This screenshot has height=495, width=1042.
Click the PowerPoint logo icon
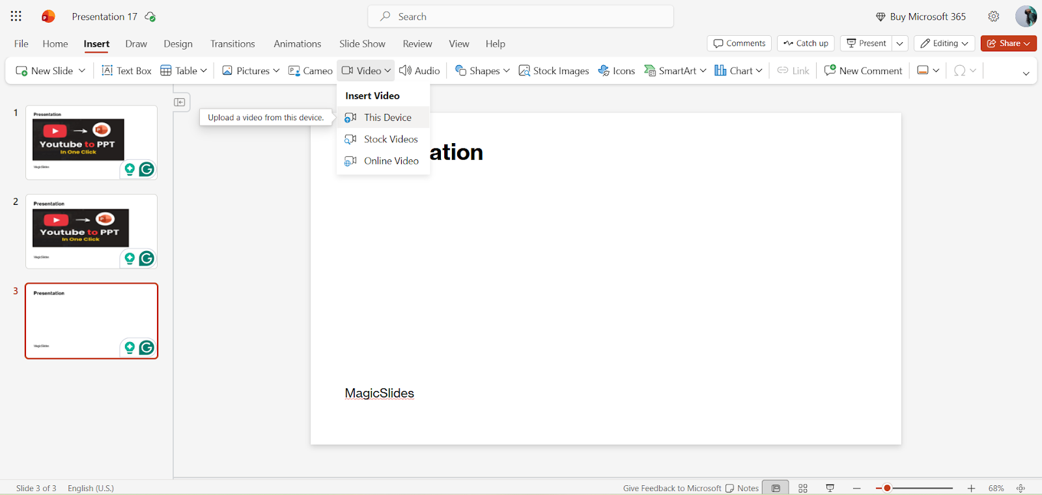tap(48, 16)
